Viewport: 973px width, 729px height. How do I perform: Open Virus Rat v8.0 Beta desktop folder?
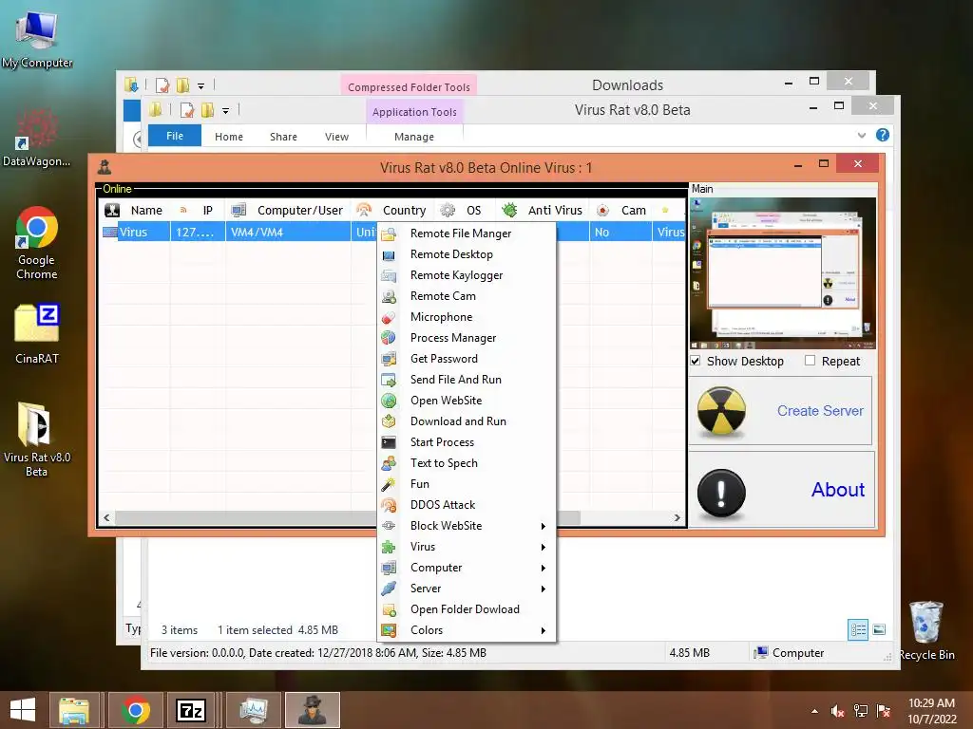pos(37,439)
